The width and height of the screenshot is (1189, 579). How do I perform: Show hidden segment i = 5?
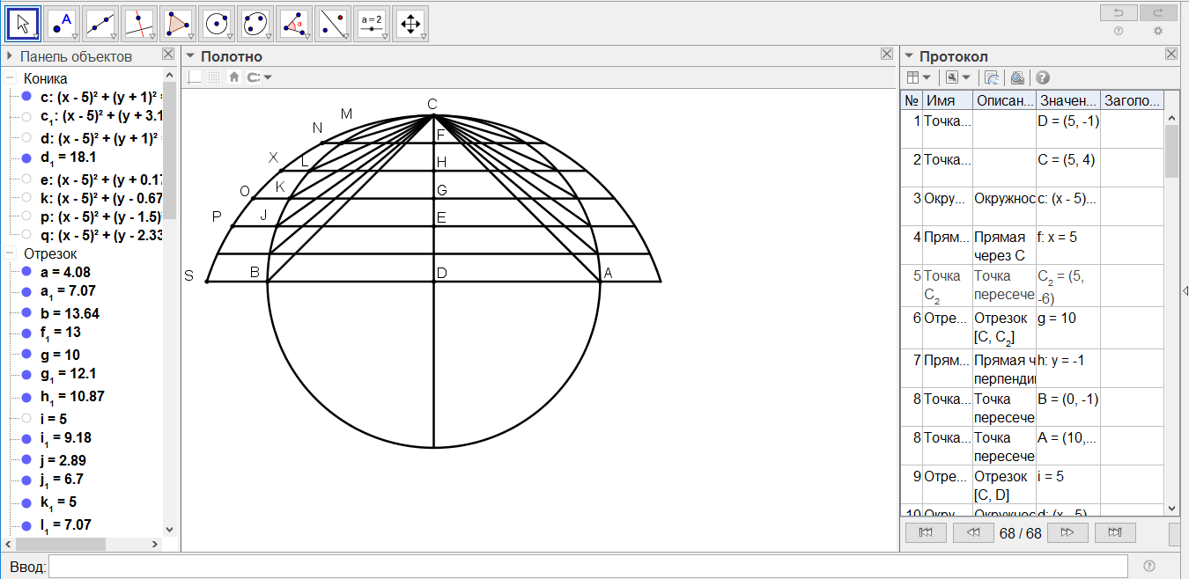(x=26, y=418)
